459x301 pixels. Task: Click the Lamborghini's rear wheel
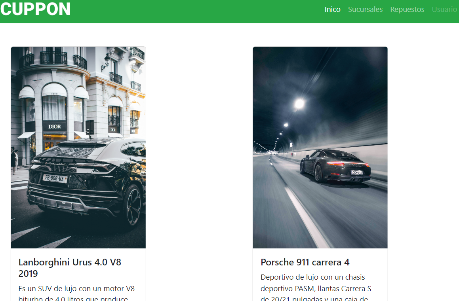click(133, 207)
